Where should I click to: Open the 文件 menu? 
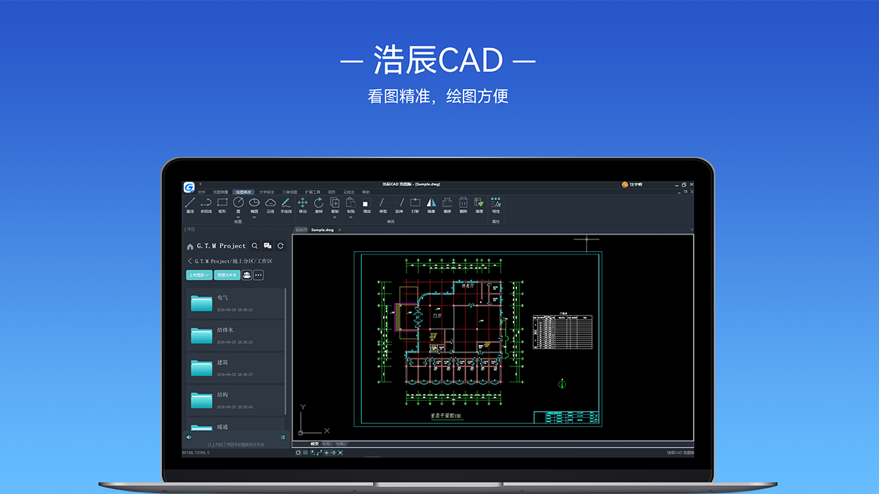pos(201,192)
